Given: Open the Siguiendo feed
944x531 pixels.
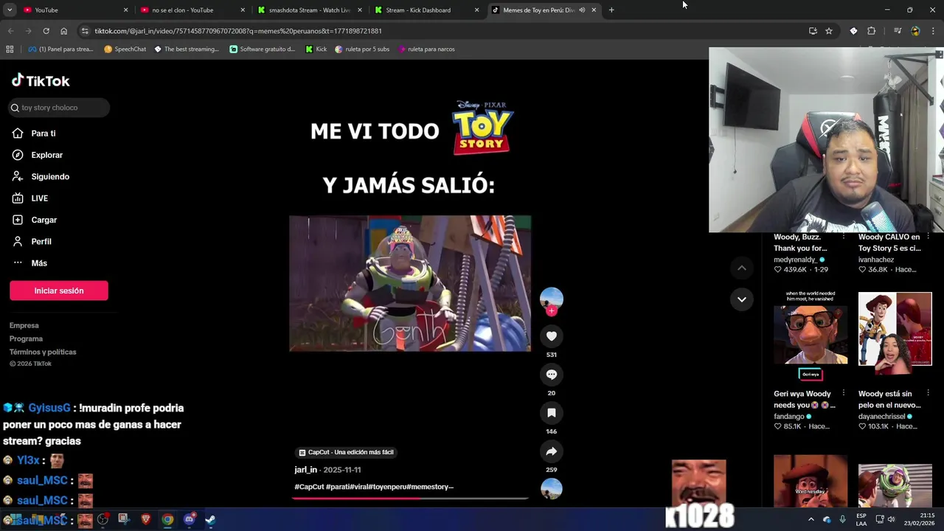Looking at the screenshot, I should [41, 176].
